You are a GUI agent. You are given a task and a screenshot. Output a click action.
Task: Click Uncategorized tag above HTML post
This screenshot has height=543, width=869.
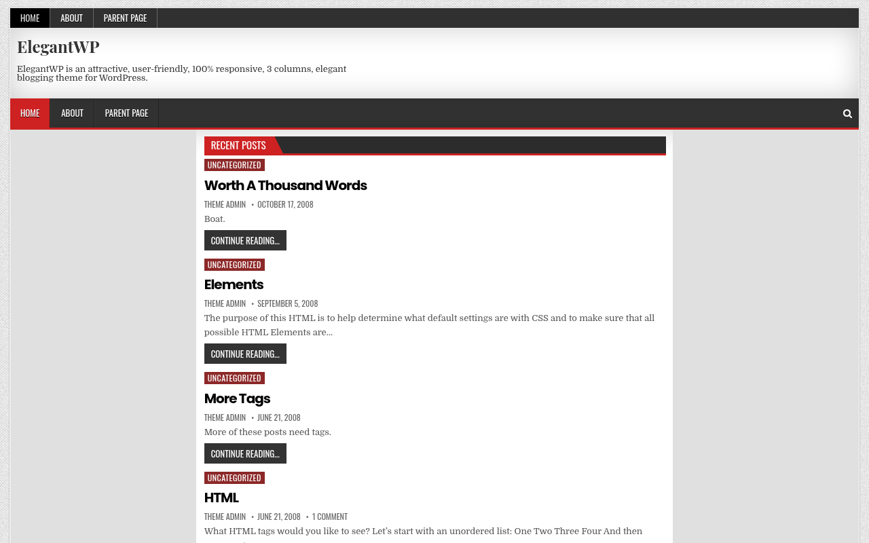tap(234, 478)
